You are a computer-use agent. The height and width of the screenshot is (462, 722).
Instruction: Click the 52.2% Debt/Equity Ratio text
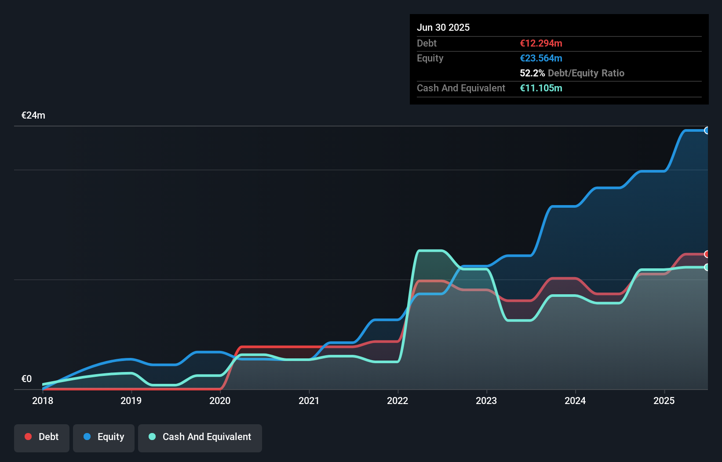coord(572,73)
